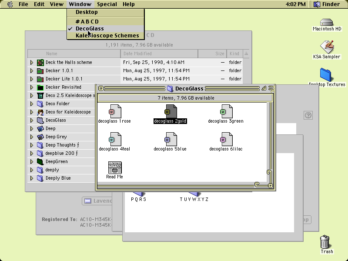
Task: Select the Desktop Textures folder icon
Action: coord(325,75)
